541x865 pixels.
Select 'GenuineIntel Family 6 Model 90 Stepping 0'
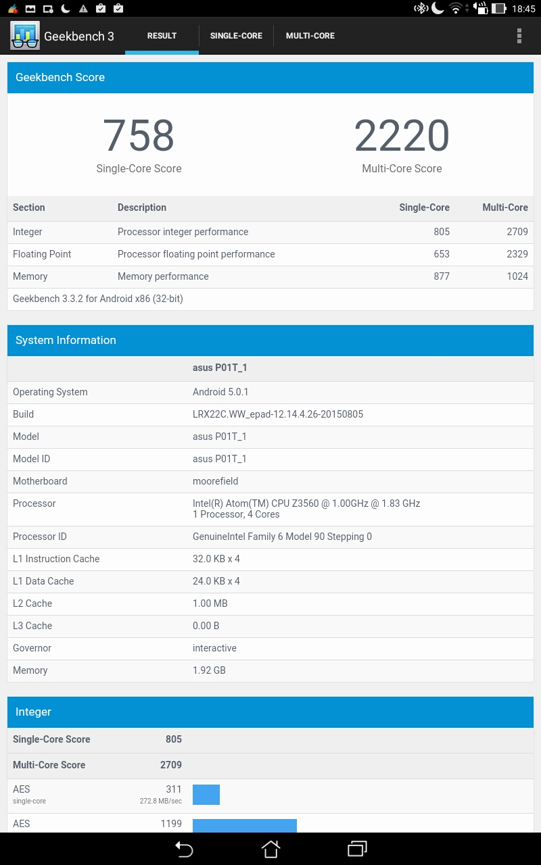click(282, 537)
